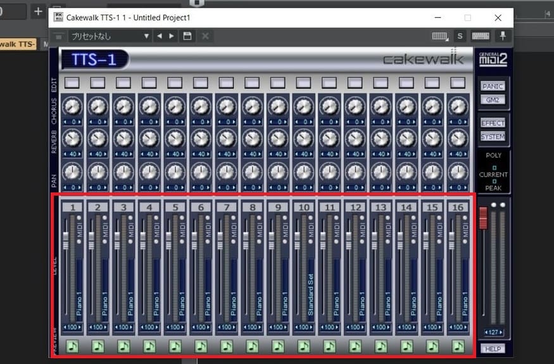This screenshot has width=554, height=364.
Task: Click the red master volume fader
Action: click(483, 217)
